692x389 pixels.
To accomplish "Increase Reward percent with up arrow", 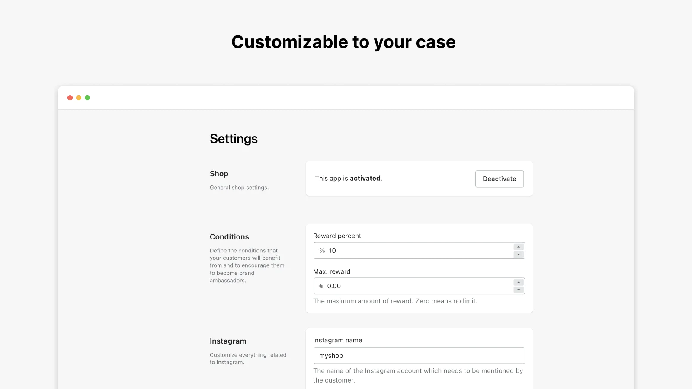I will click(519, 247).
